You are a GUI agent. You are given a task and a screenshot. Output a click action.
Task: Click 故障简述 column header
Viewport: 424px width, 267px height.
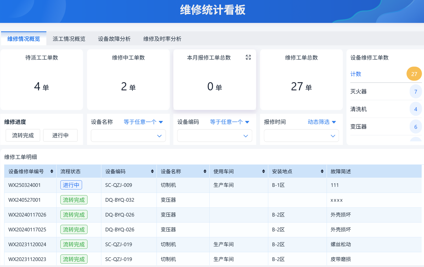(341, 172)
